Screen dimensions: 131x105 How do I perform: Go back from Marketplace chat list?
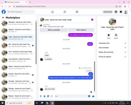(x=3, y=18)
